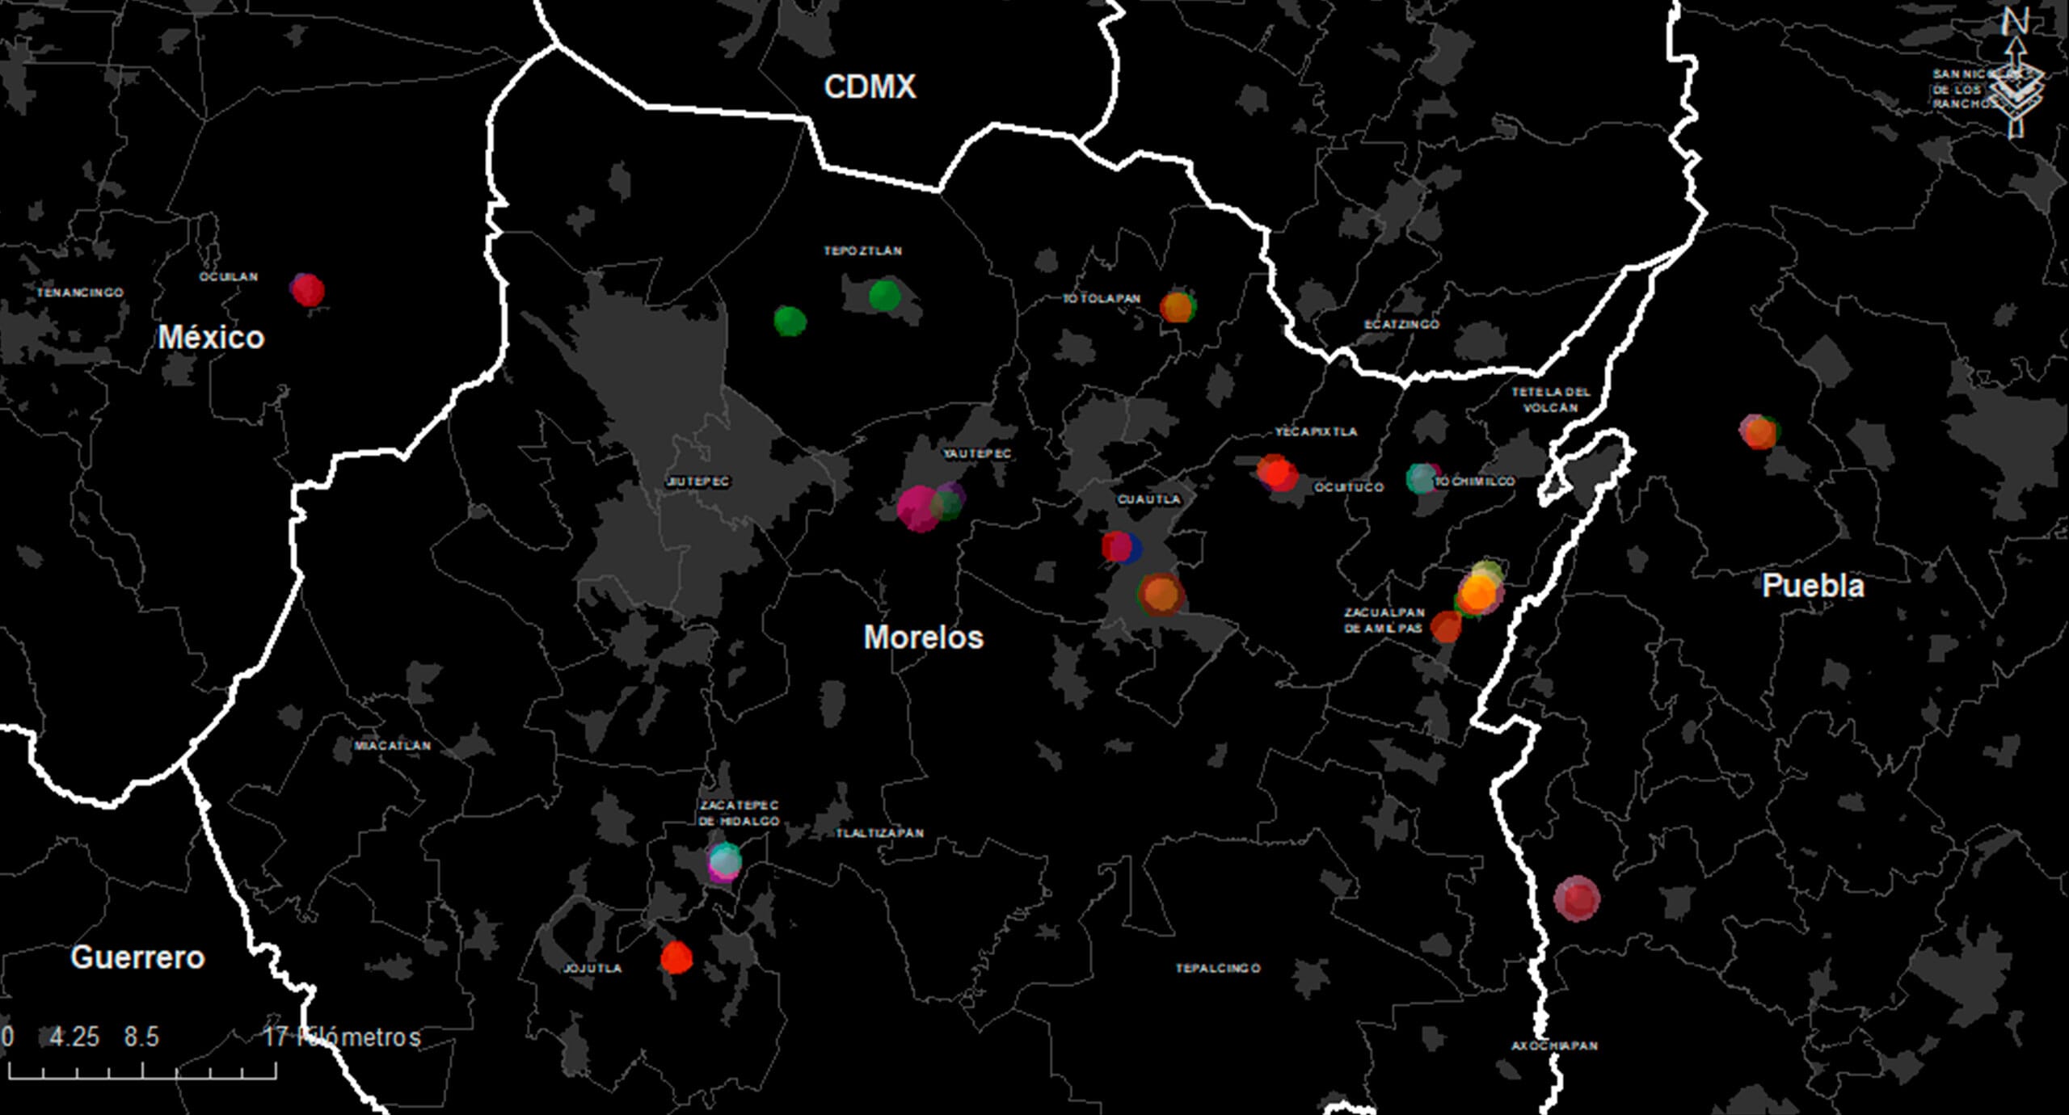Screen dimensions: 2069x1115
Task: Select the Axochiapan municipality label
Action: coord(1554,1046)
